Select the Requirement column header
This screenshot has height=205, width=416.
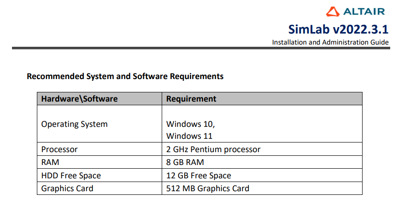191,99
